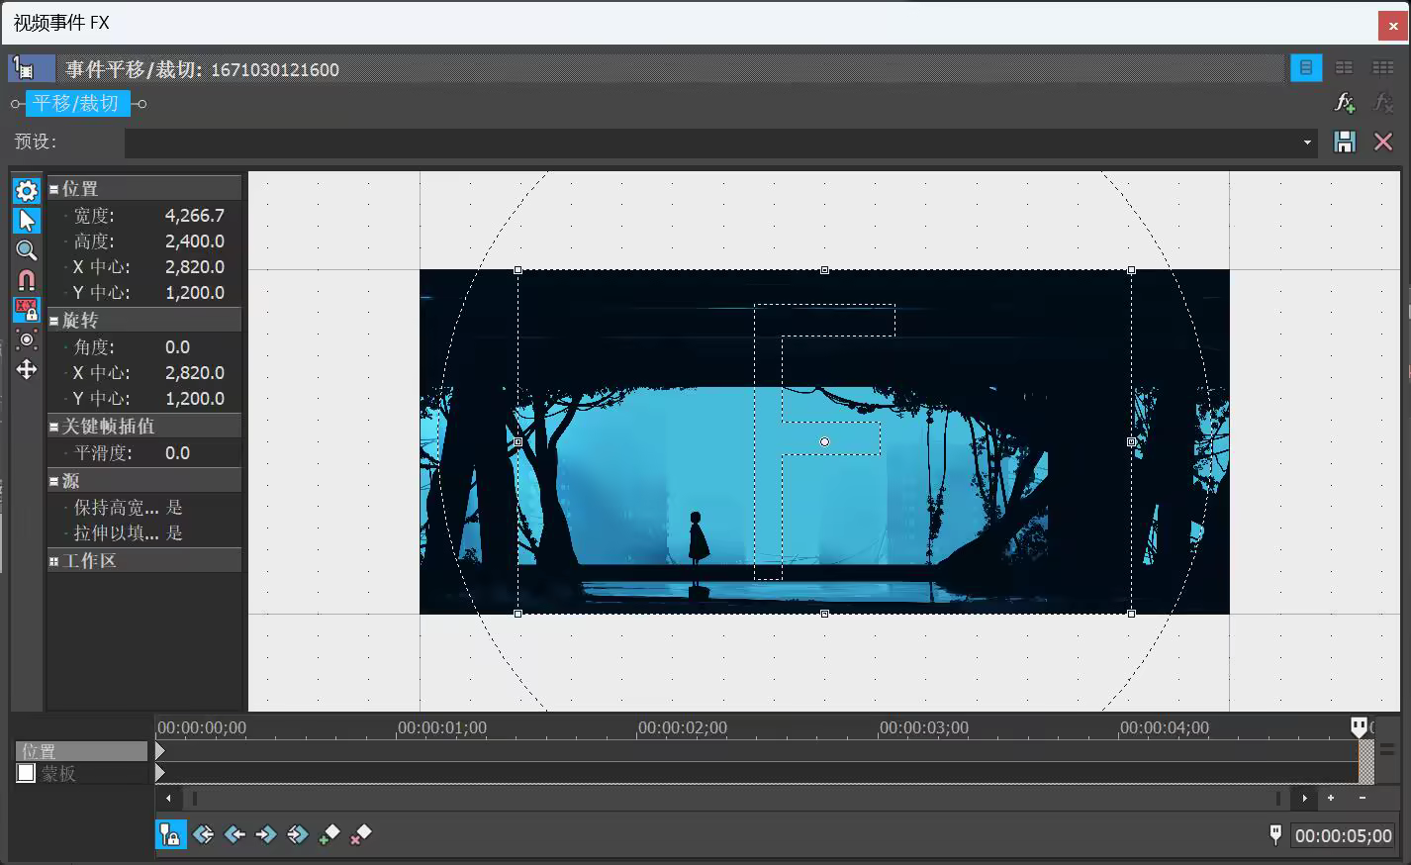Toggle the magnet snapping button

pos(27,280)
